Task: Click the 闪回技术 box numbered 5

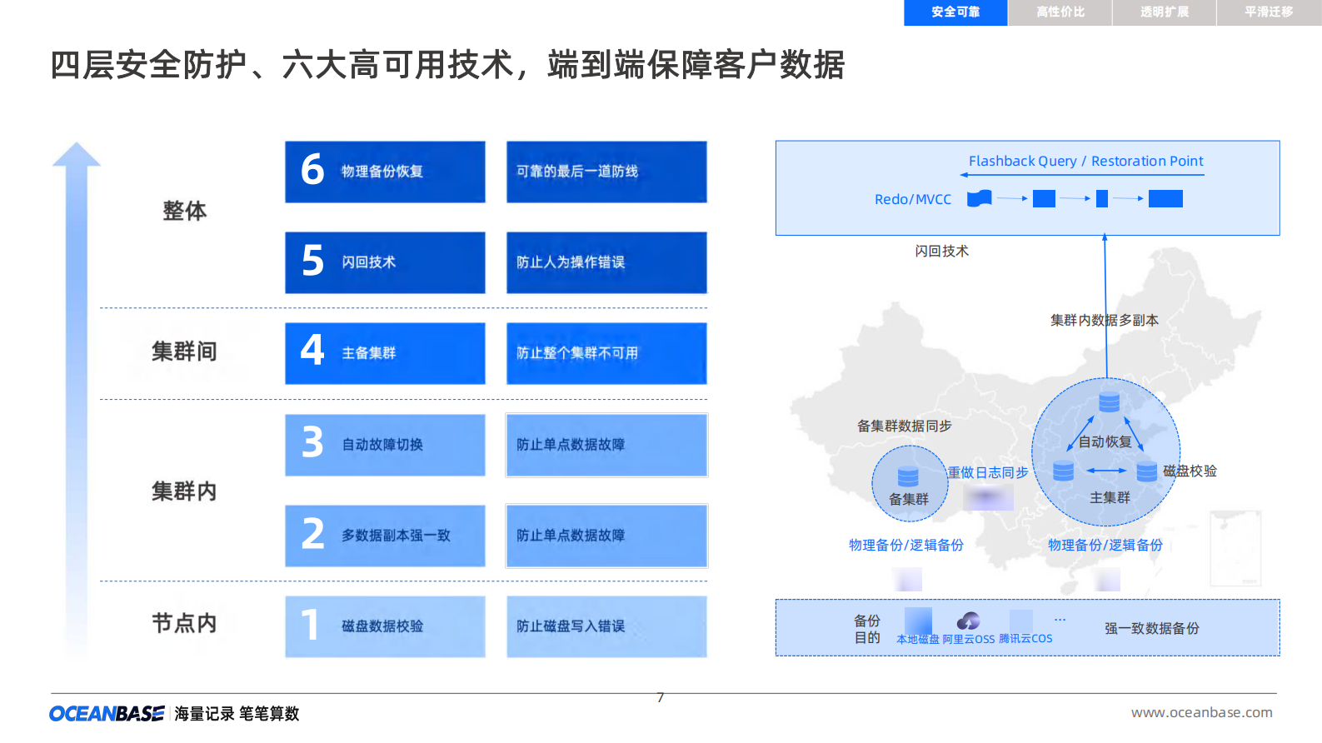Action: click(385, 262)
